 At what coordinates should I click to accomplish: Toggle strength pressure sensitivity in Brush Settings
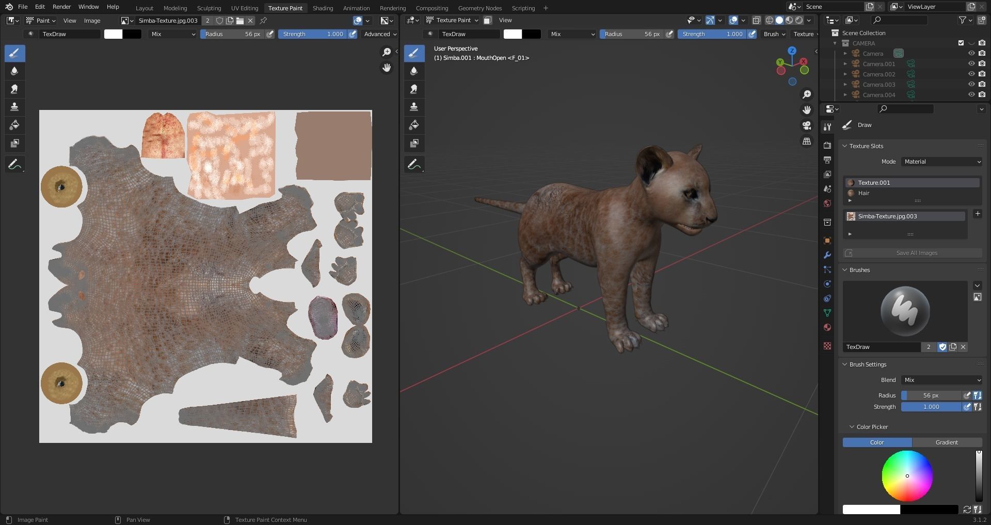point(967,407)
